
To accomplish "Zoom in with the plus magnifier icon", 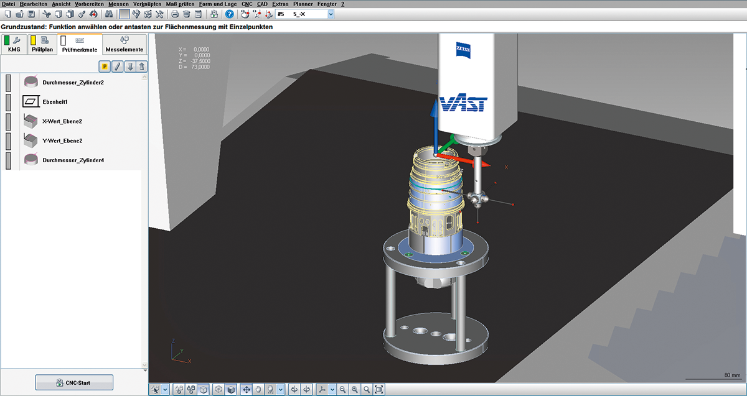I will coord(355,389).
